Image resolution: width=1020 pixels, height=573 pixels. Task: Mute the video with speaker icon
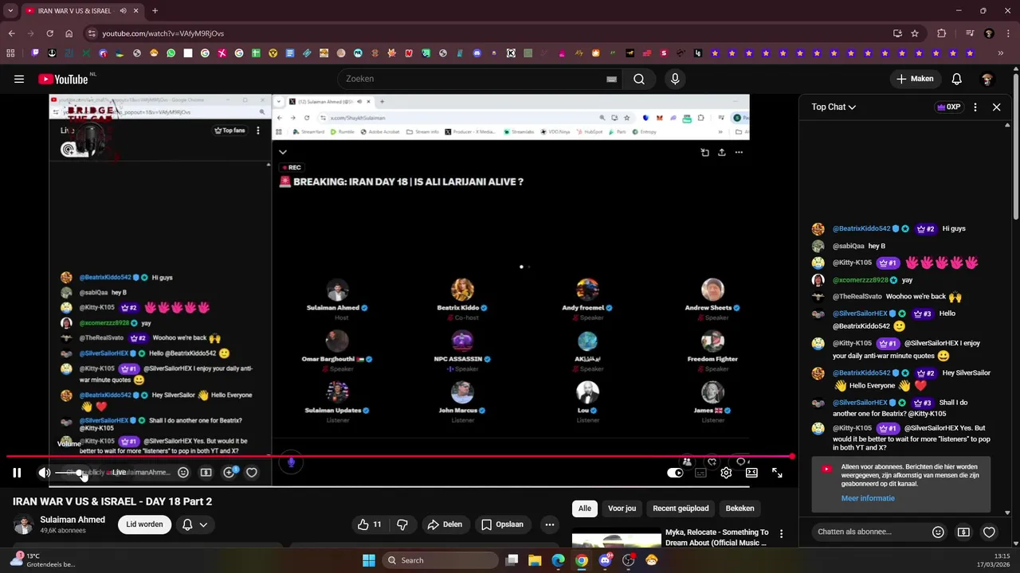point(45,473)
